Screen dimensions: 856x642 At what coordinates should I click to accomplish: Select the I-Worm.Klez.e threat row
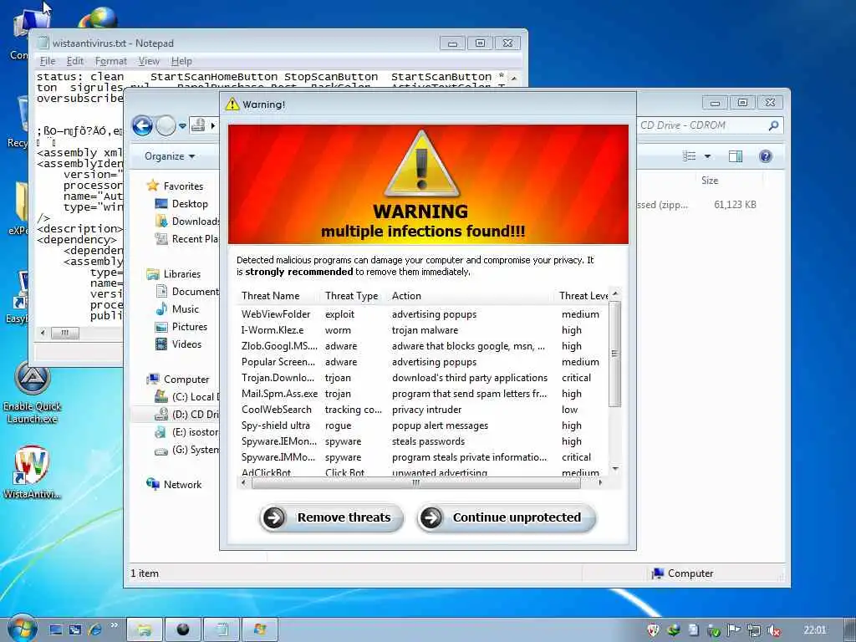[422, 330]
